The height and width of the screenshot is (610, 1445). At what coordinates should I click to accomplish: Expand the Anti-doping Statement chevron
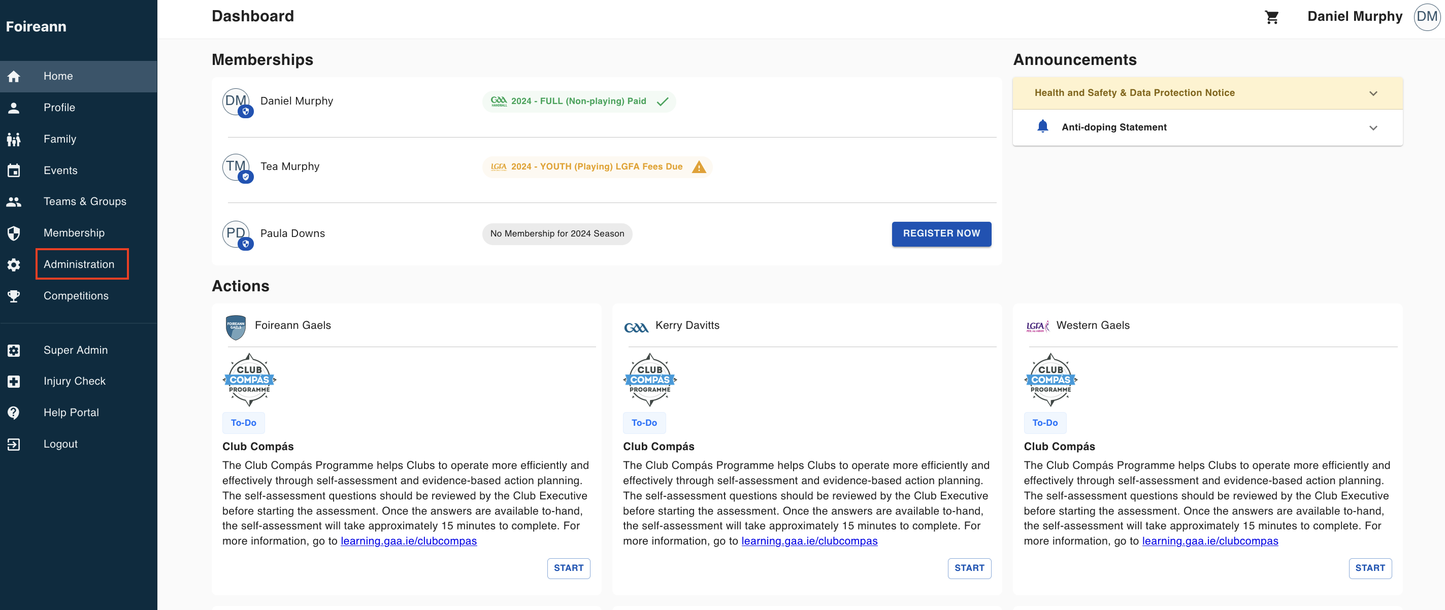coord(1372,128)
